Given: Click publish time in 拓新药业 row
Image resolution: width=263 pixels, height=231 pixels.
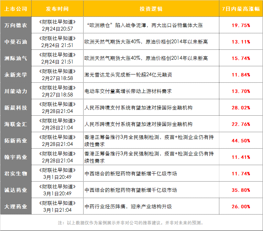Looking at the screenshot, I should point(57,141).
